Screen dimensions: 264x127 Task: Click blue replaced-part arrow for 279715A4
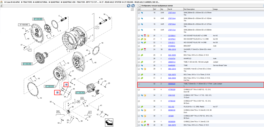point(142,18)
